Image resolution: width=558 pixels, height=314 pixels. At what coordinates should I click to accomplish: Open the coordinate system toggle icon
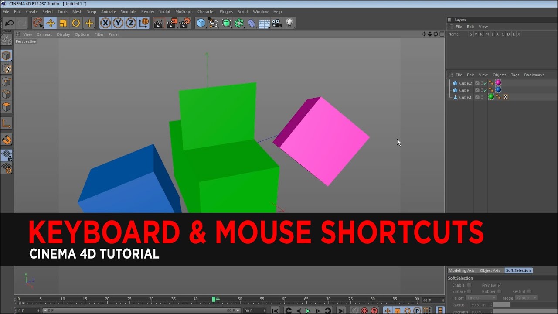coord(143,23)
